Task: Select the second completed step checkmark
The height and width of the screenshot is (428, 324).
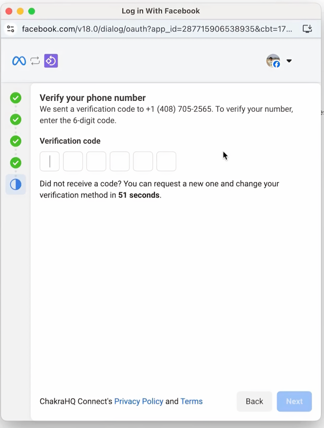Action: click(x=16, y=120)
